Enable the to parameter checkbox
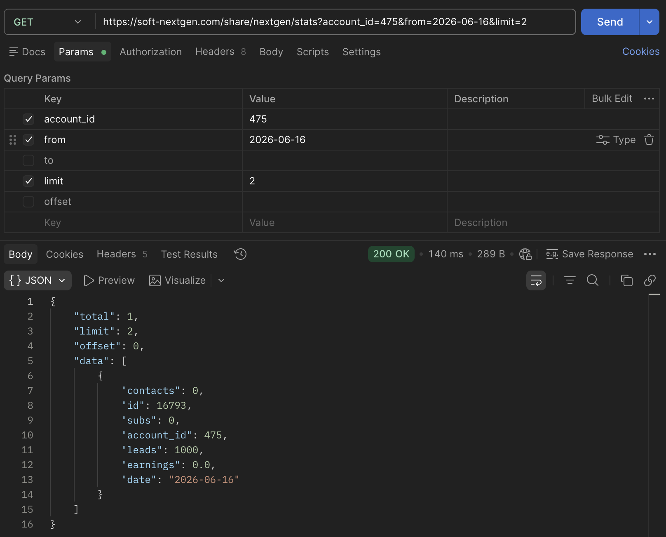666x537 pixels. click(28, 160)
